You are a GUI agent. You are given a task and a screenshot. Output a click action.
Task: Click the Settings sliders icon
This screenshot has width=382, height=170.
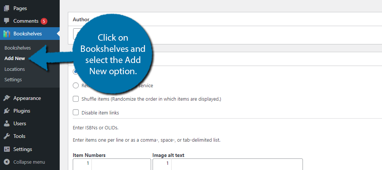tap(7, 149)
